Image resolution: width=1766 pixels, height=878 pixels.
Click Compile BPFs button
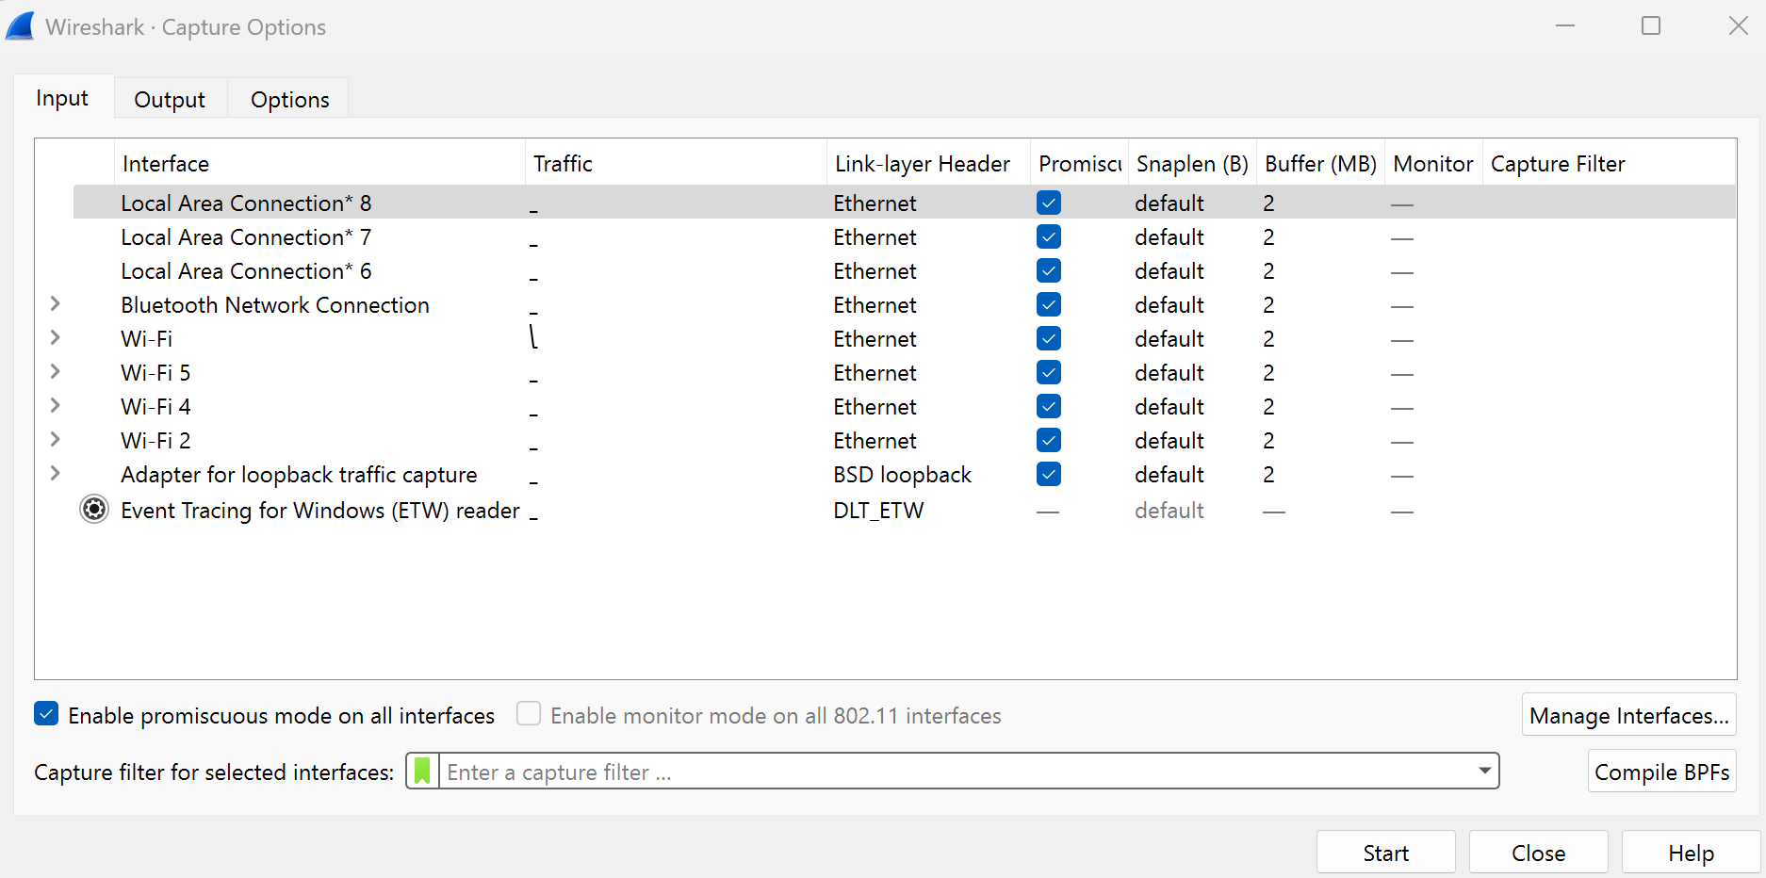point(1662,772)
